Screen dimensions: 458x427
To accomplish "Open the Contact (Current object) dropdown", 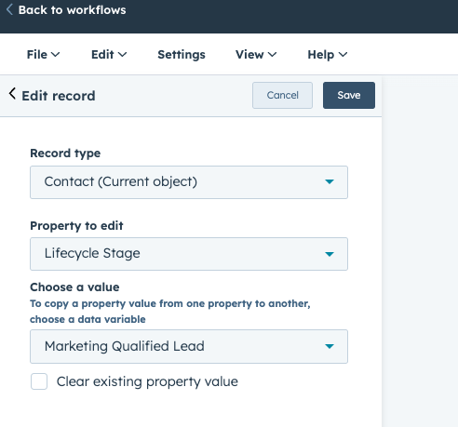I will [189, 182].
